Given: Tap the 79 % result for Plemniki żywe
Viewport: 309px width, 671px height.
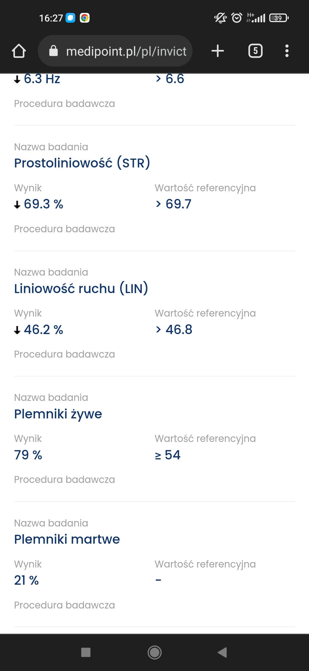Looking at the screenshot, I should coord(28,455).
